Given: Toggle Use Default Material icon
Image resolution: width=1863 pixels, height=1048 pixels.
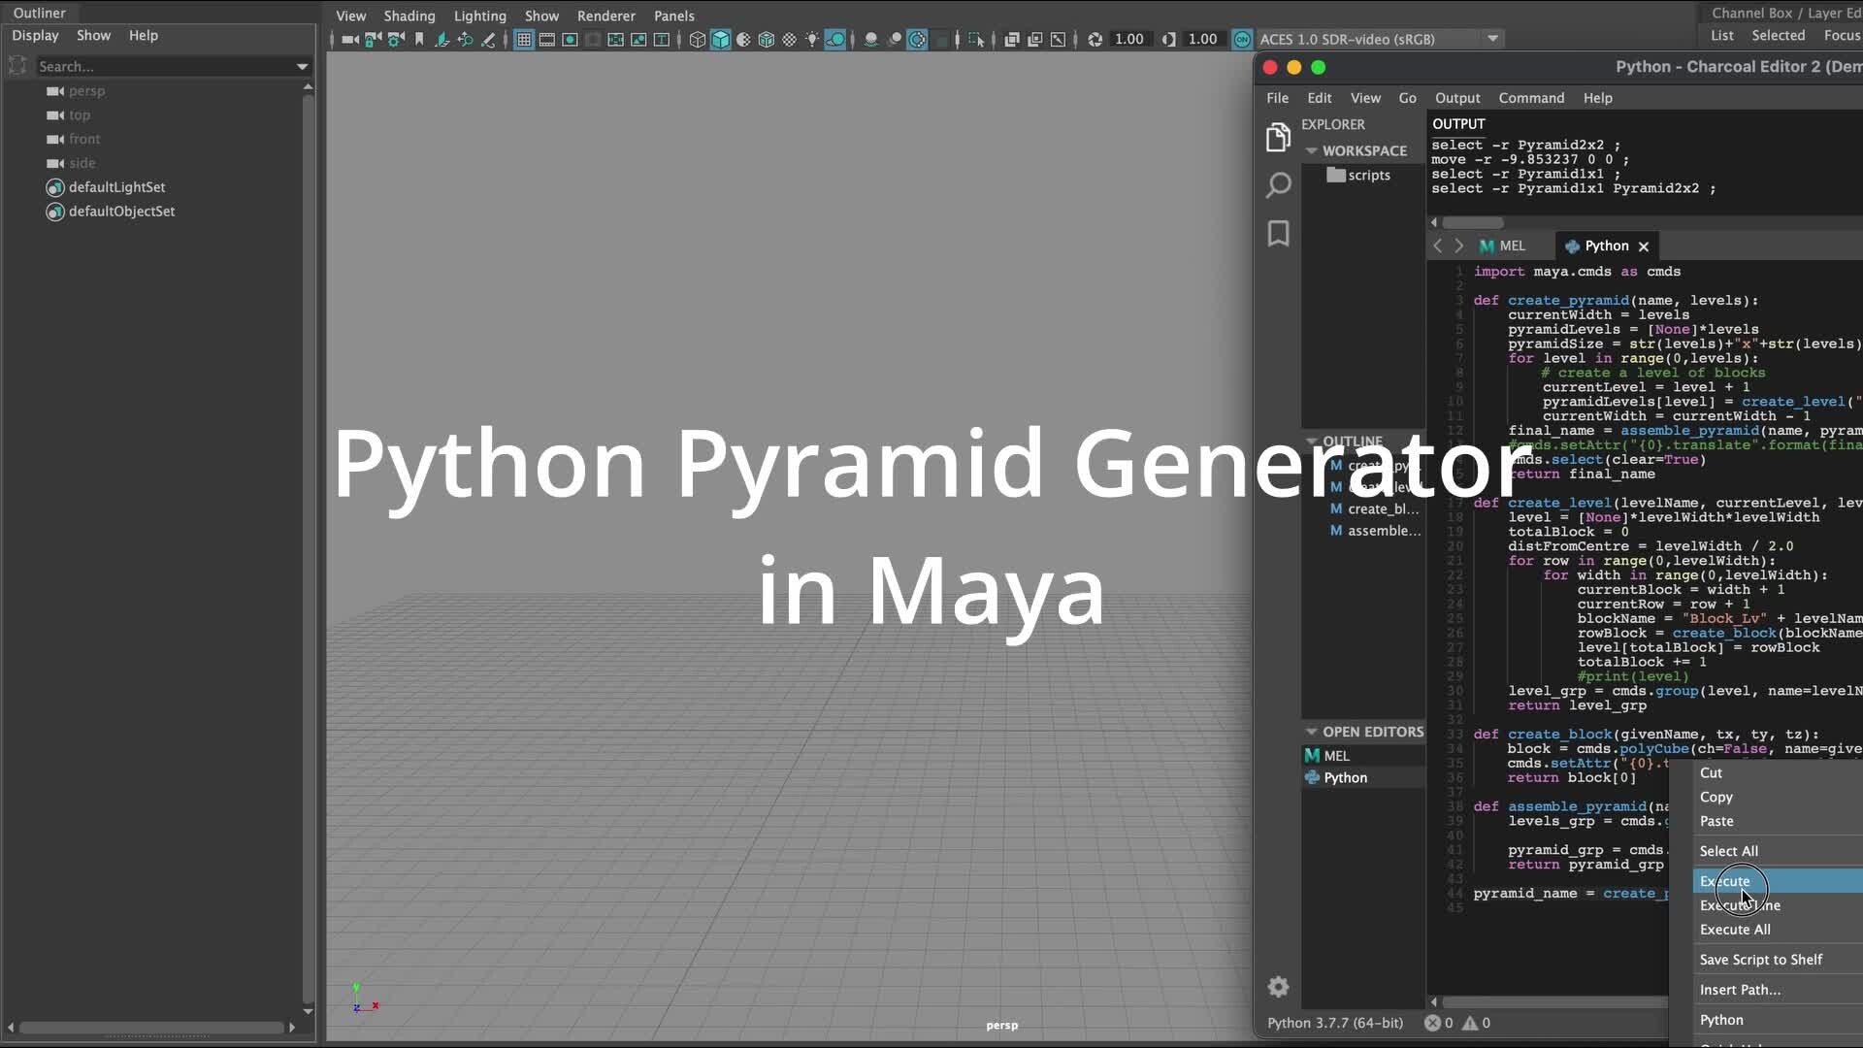Looking at the screenshot, I should [x=743, y=40].
